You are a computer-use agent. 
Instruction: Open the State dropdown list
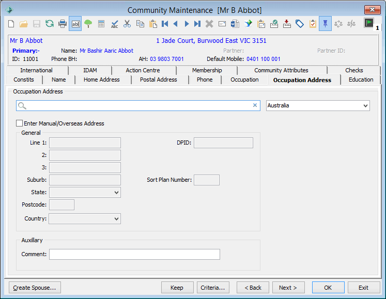pyautogui.click(x=116, y=193)
